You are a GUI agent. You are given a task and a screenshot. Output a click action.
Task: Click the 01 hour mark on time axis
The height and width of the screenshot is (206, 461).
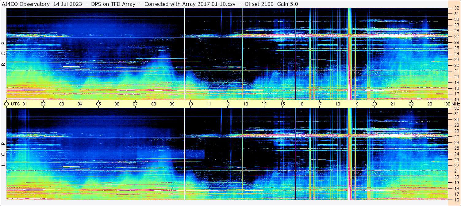pyautogui.click(x=25, y=104)
